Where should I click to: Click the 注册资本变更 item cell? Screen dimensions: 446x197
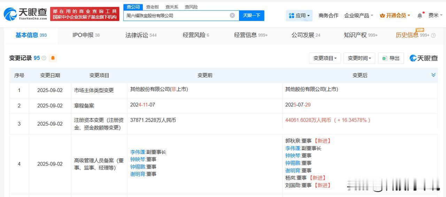[x=99, y=124]
